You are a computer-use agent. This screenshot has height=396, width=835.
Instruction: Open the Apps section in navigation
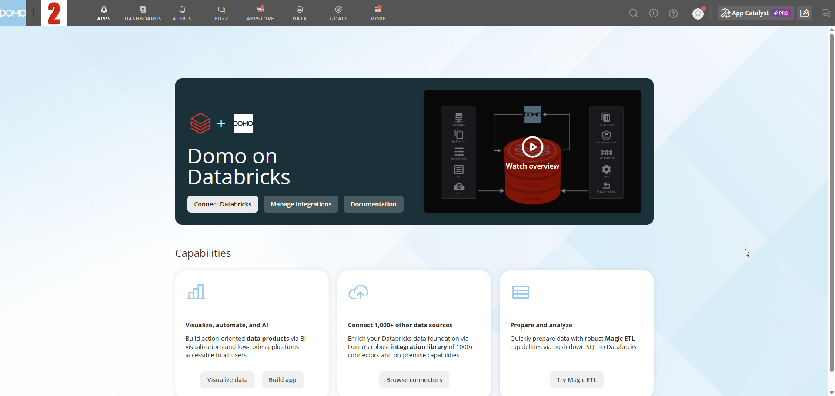tap(104, 13)
